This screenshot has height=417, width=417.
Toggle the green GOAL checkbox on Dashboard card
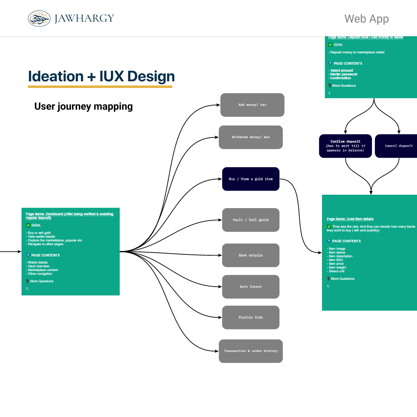point(28,225)
